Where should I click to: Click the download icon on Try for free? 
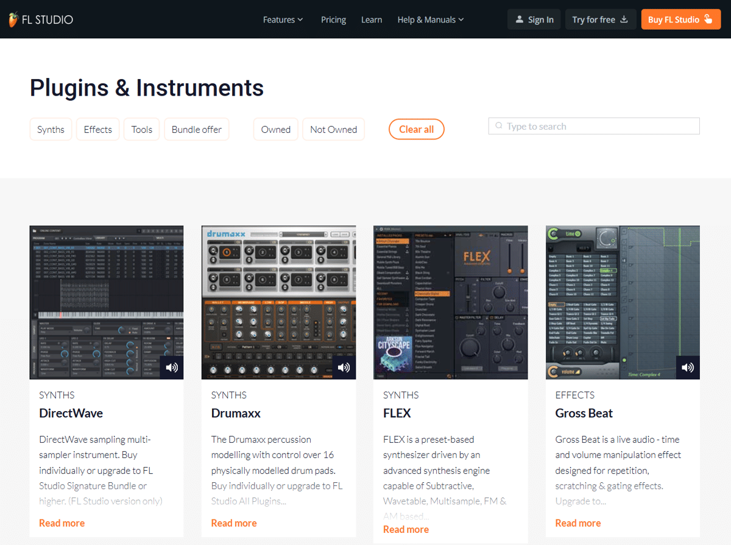[x=624, y=19]
